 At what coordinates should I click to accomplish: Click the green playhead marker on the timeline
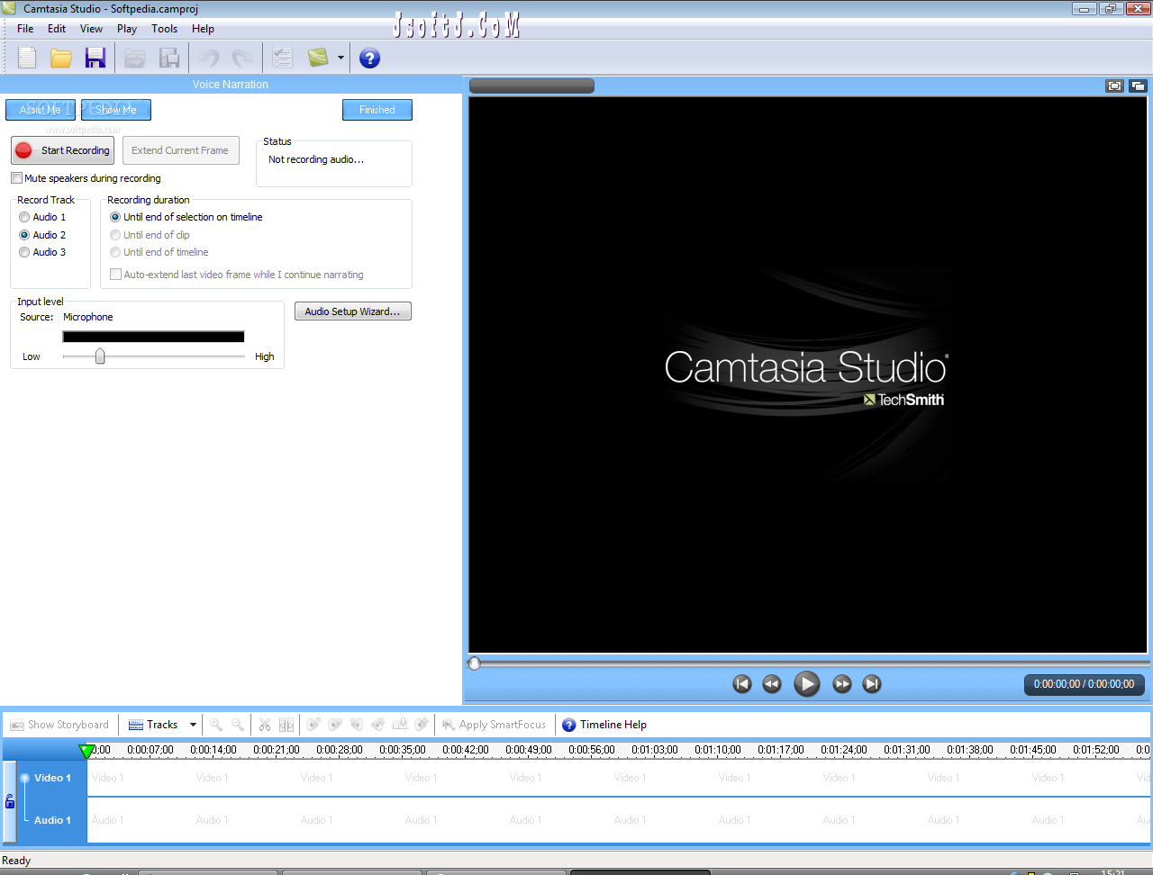coord(86,751)
